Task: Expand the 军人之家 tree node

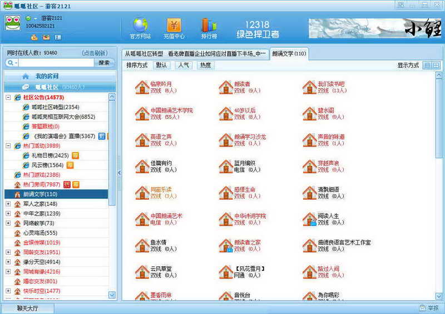Action: point(8,204)
